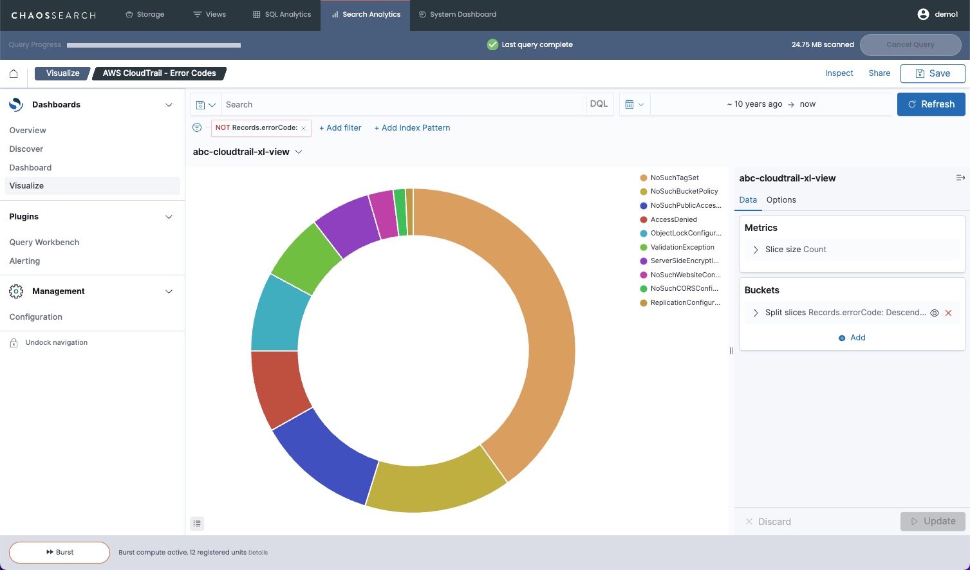The width and height of the screenshot is (970, 570).
Task: Add a new bucket
Action: 852,338
